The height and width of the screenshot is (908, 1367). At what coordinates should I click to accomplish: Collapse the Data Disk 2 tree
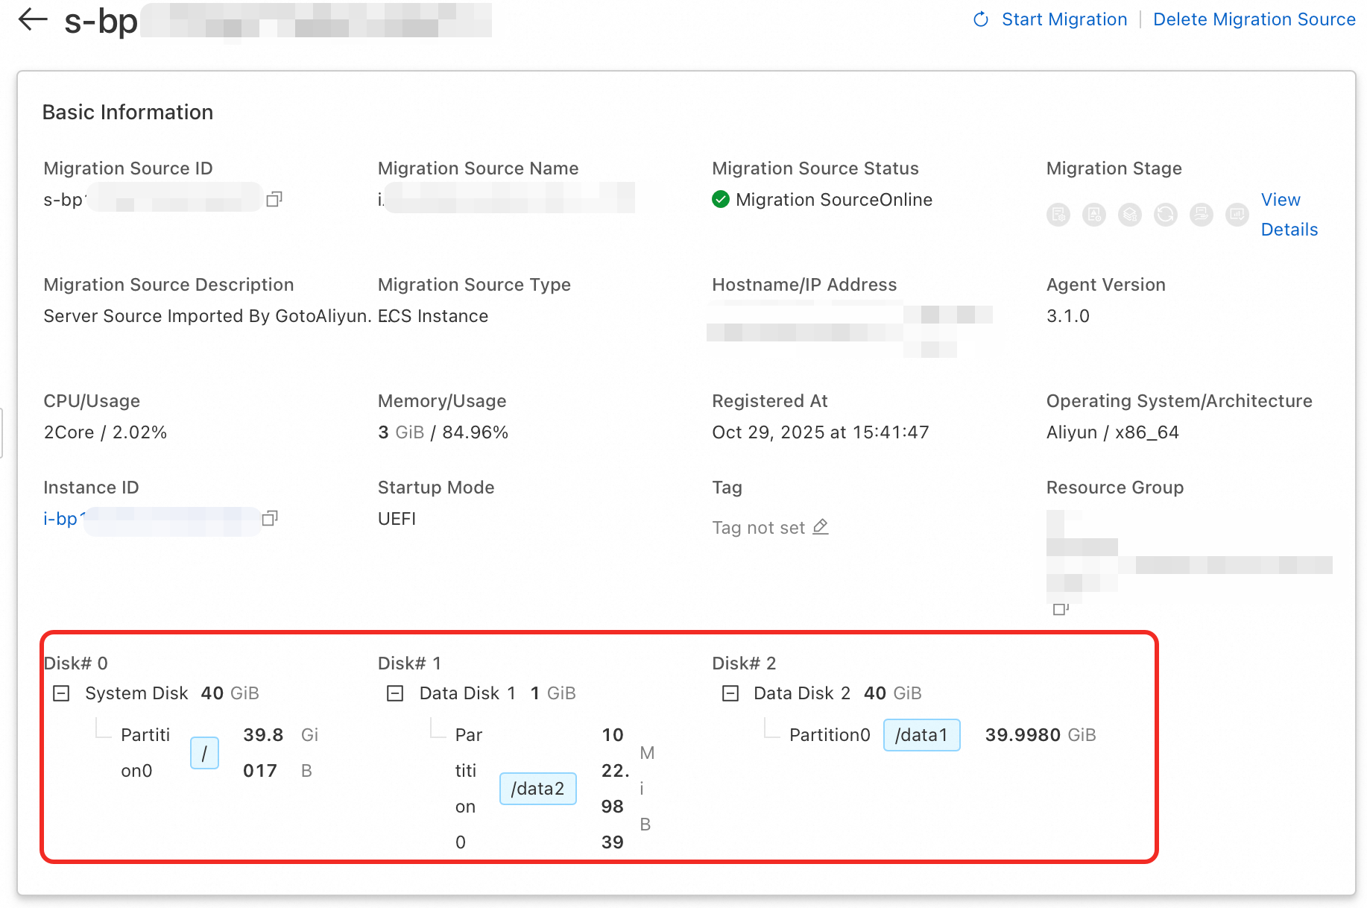(730, 693)
